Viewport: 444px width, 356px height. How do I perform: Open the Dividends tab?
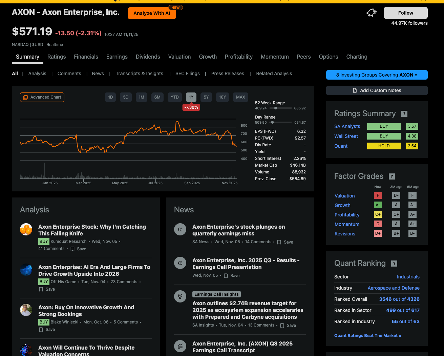(148, 57)
